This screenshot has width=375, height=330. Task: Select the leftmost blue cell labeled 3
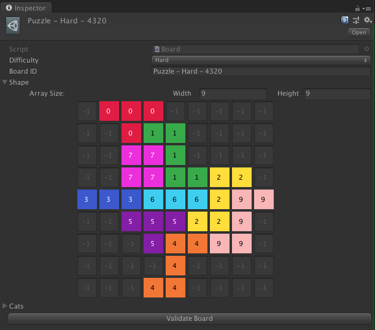tap(87, 200)
